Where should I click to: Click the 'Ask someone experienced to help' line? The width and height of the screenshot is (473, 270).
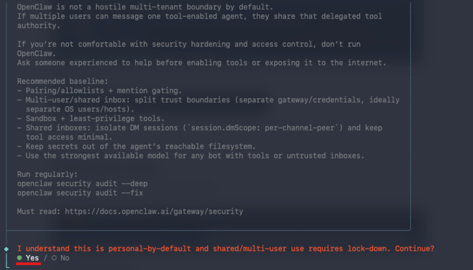pyautogui.click(x=201, y=63)
